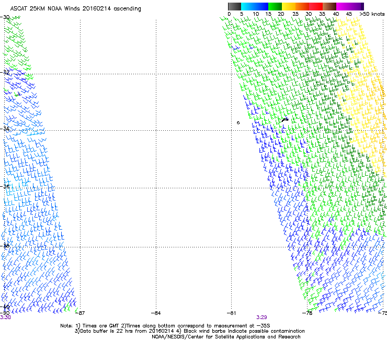Click the orange 25-30 knots color segment
The height and width of the screenshot is (340, 387).
coord(302,6)
